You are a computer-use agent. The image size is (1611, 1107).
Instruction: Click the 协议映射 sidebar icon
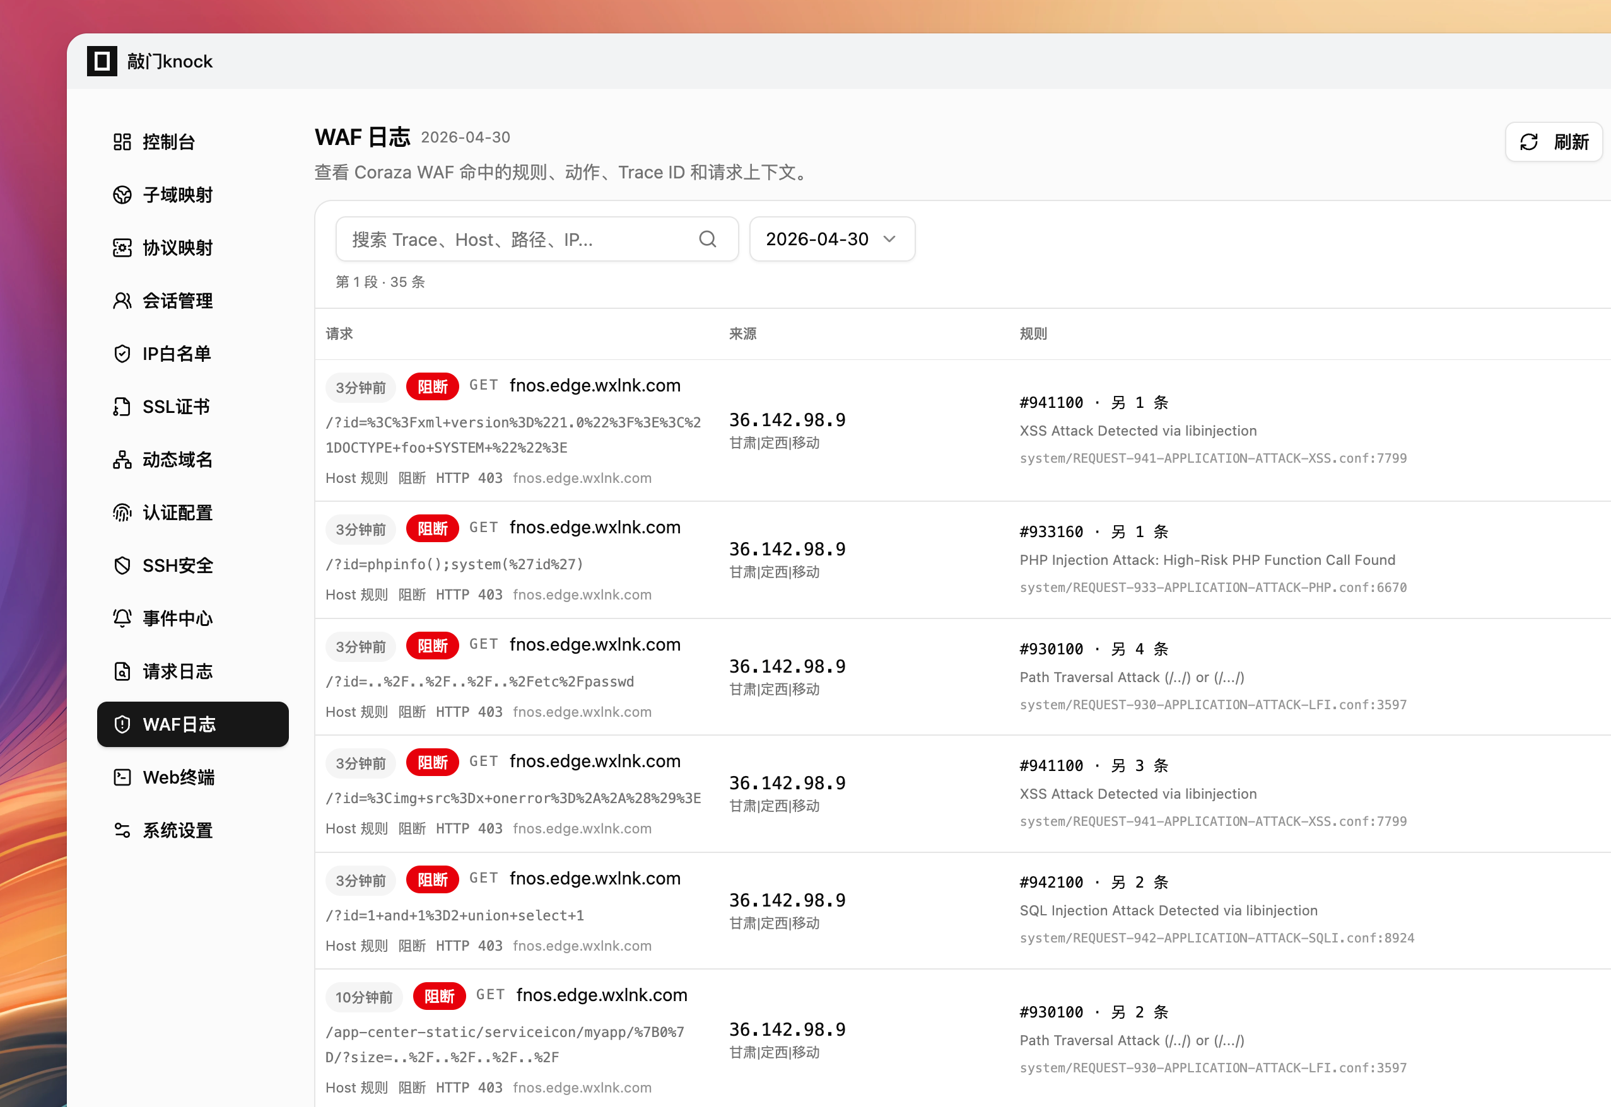pos(122,248)
